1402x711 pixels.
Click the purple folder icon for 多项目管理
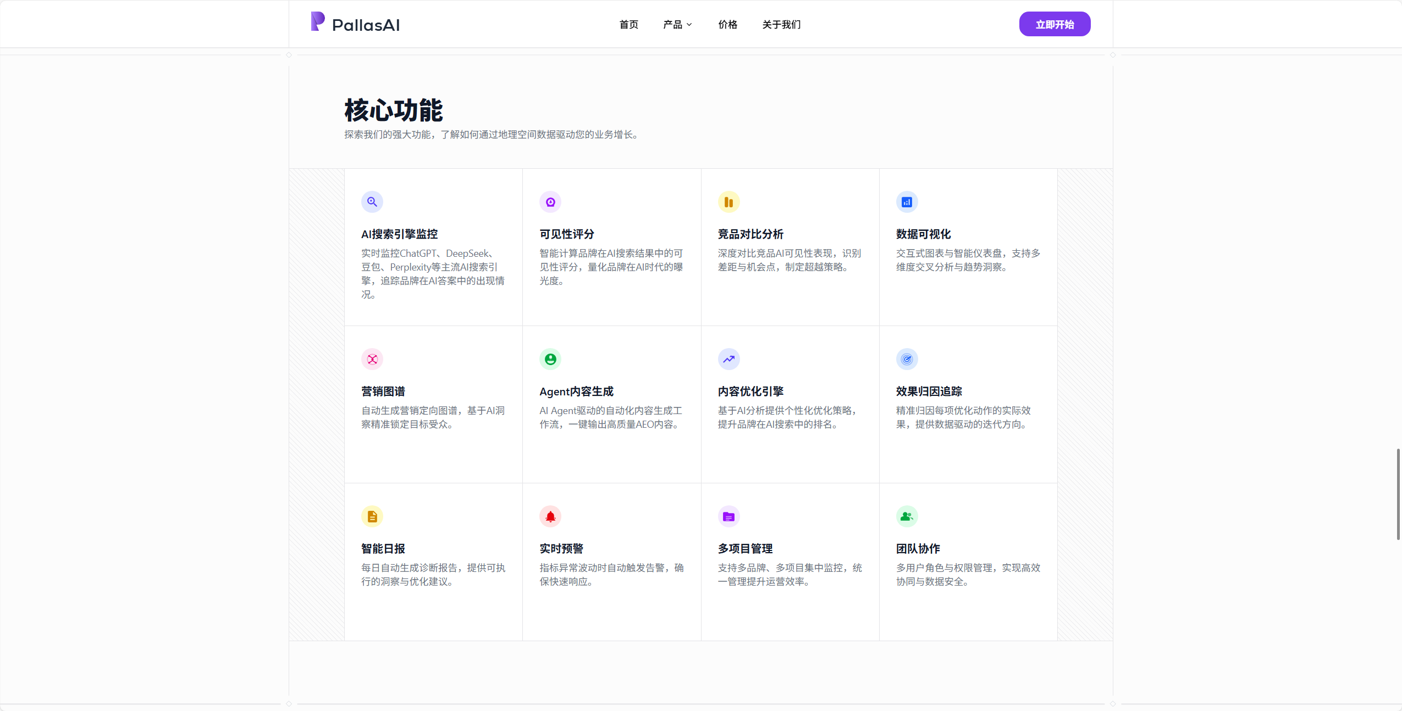[x=728, y=516]
